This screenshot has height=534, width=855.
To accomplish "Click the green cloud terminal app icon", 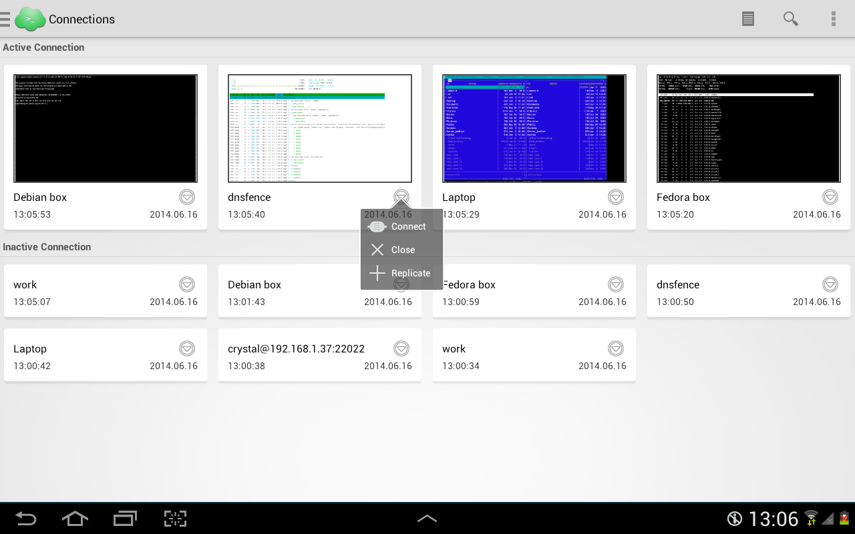I will (x=29, y=18).
